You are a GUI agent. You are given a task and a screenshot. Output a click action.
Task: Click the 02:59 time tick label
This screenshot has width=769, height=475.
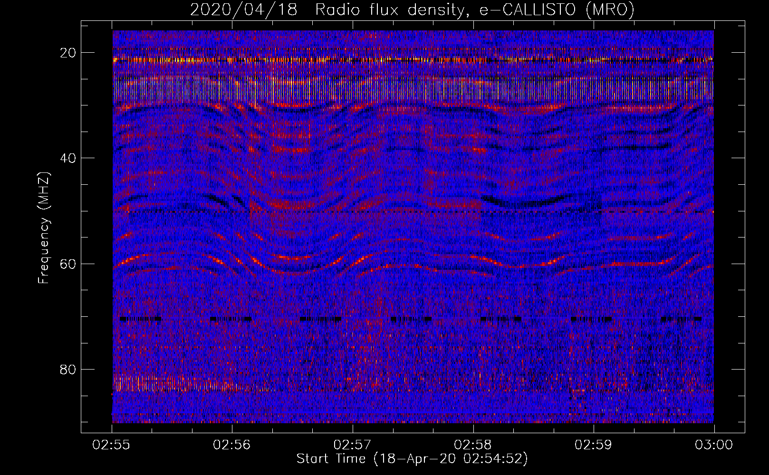point(594,445)
